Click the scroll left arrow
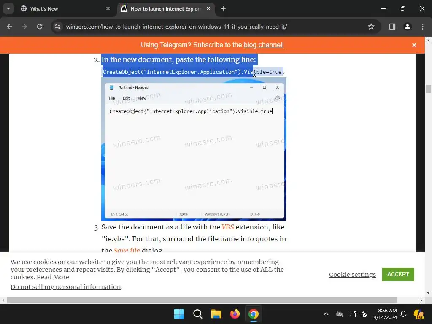 click(3, 300)
